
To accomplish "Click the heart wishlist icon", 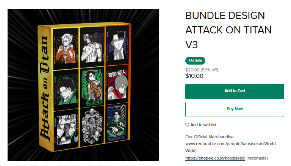I will coord(187,125).
